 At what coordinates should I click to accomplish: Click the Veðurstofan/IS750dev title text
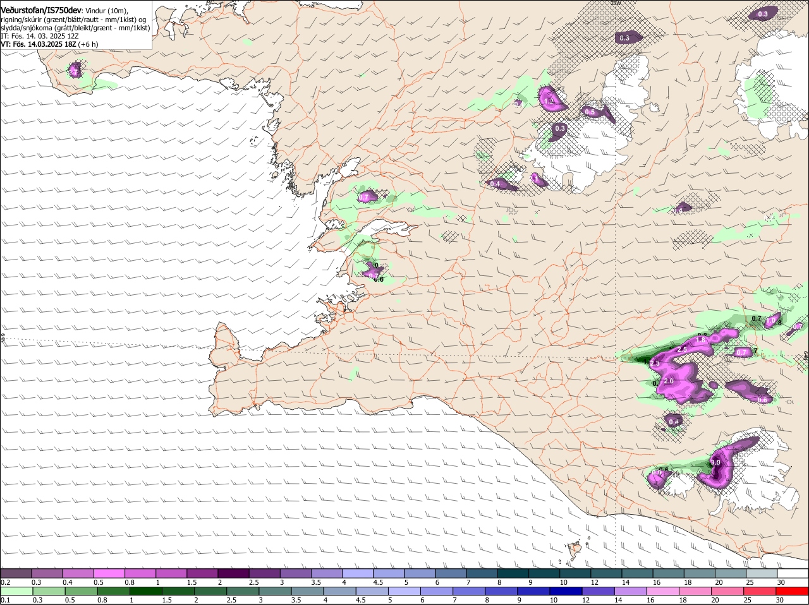[x=41, y=10]
